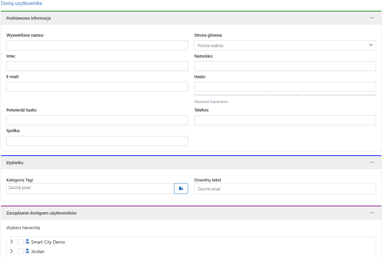Click the Smart City Demo user icon
This screenshot has width=383, height=257.
27,242
